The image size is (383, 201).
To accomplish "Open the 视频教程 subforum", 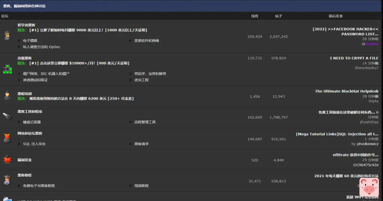I will click(141, 186).
